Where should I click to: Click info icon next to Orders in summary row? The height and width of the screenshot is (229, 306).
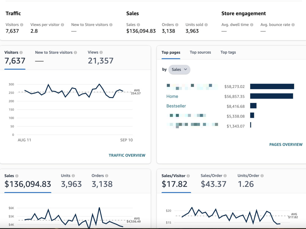tap(177, 25)
